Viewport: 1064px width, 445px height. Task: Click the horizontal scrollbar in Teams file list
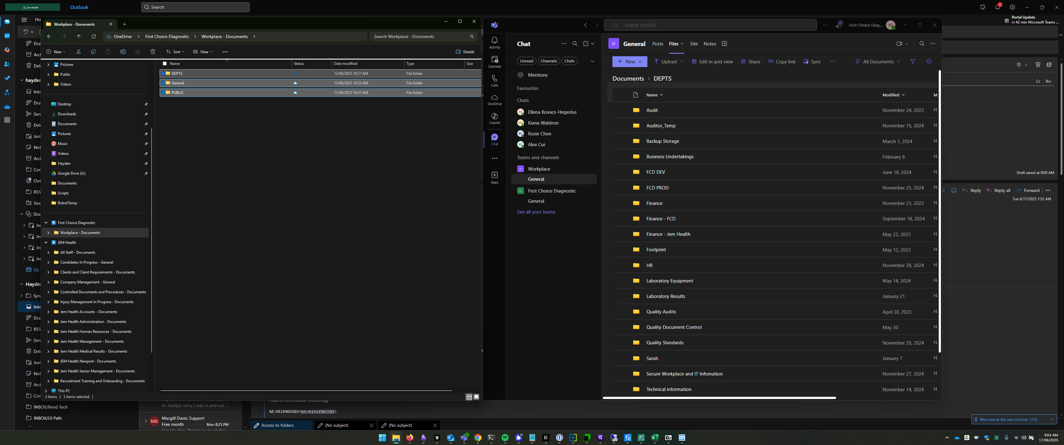tap(719, 397)
